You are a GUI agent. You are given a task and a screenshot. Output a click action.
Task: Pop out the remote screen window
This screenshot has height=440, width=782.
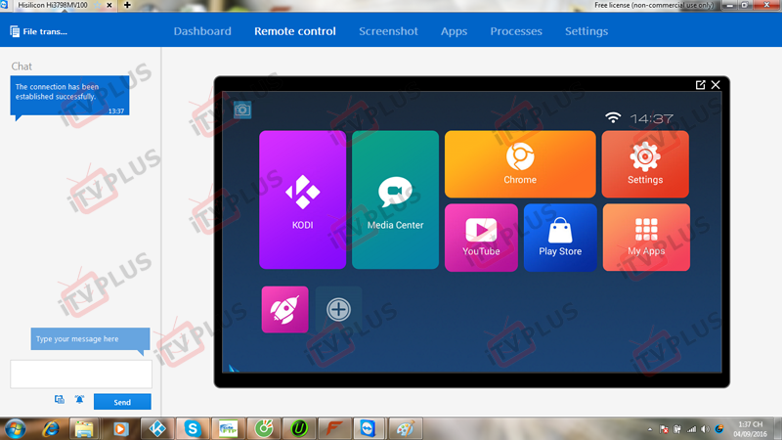click(x=700, y=85)
